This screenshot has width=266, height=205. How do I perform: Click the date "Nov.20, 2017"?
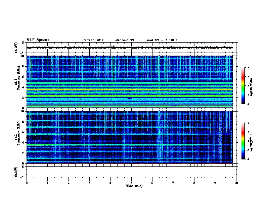click(x=94, y=40)
